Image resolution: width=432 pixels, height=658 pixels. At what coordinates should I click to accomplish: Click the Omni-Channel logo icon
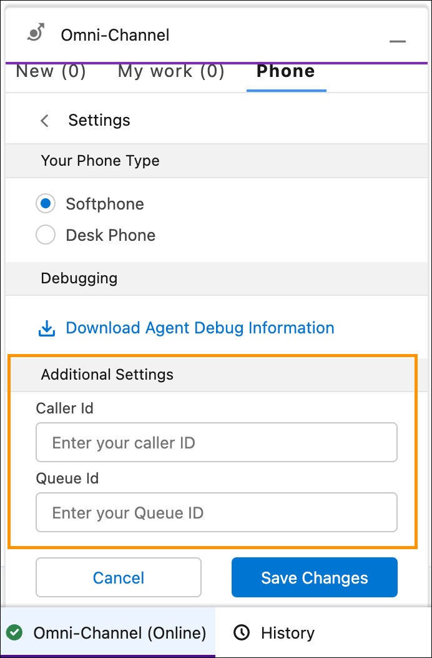36,33
